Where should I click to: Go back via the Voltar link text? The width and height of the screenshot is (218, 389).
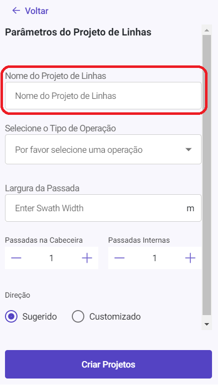[x=36, y=11]
